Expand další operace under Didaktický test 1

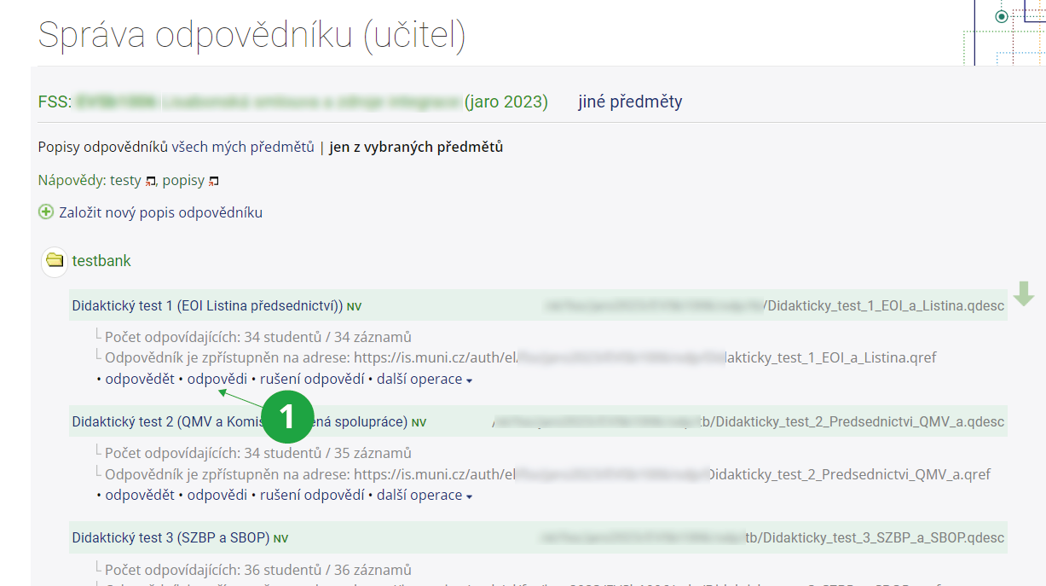coord(424,379)
